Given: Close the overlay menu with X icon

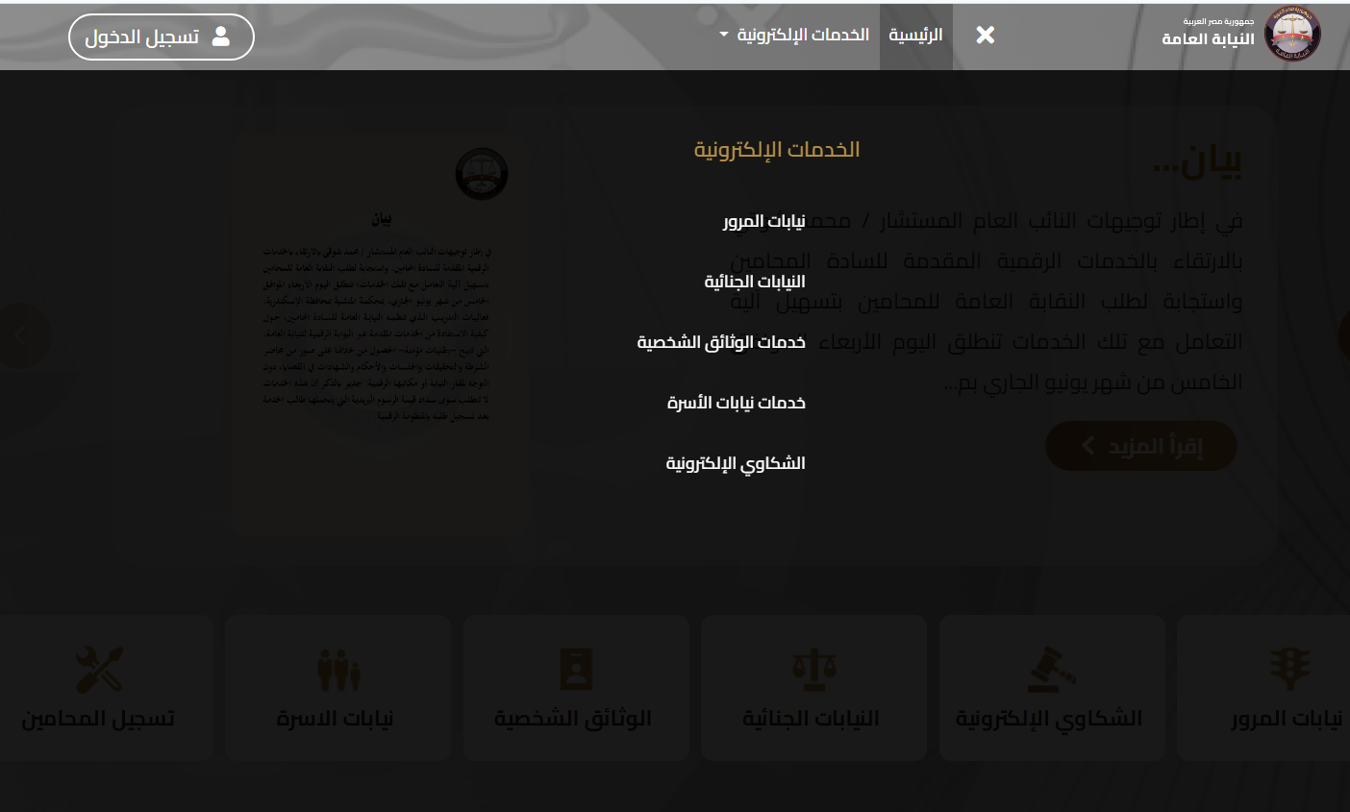Looking at the screenshot, I should pyautogui.click(x=985, y=36).
